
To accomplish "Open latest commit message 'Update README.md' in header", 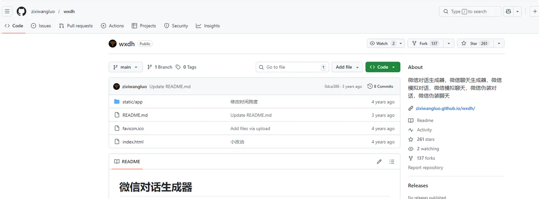I will coord(170,87).
